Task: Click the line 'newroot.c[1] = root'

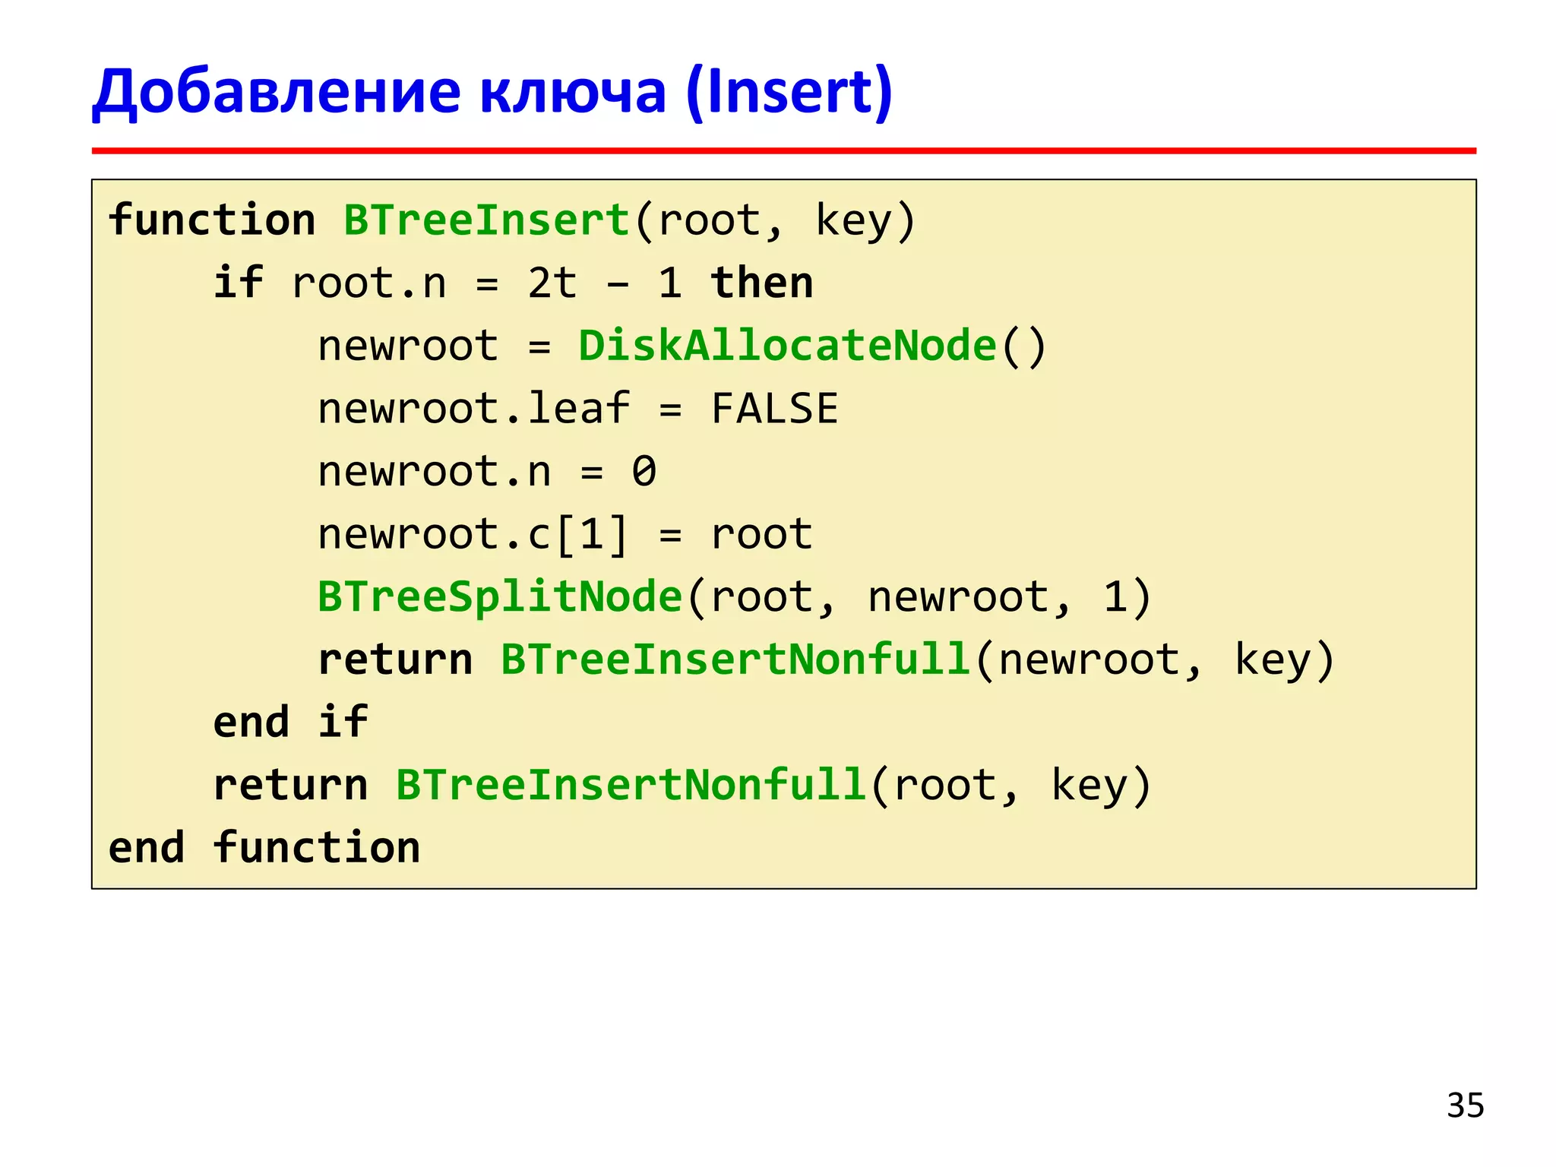Action: [565, 535]
